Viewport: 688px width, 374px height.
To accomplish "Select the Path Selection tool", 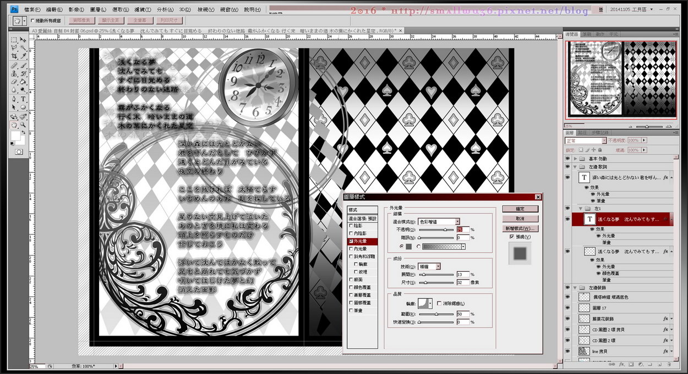I will 14,107.
